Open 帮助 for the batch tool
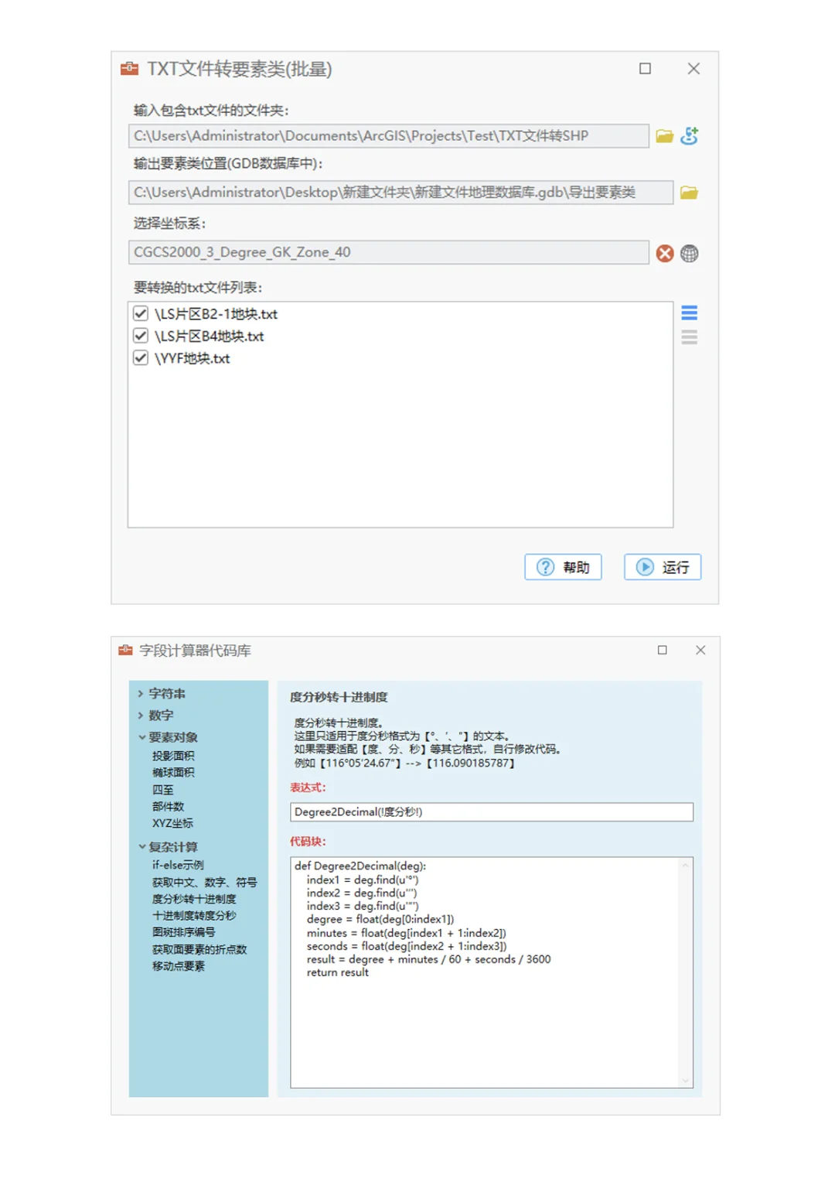 (x=564, y=567)
